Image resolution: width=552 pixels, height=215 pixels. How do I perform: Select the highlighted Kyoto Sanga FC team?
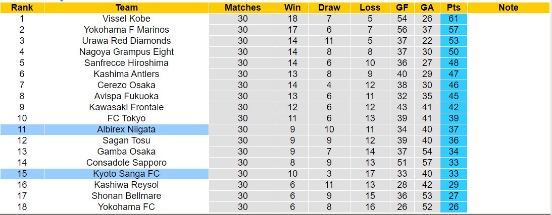[x=126, y=174]
